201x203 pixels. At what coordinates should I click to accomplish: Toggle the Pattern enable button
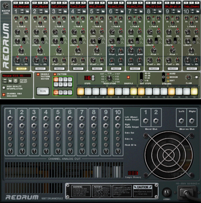click(x=55, y=74)
